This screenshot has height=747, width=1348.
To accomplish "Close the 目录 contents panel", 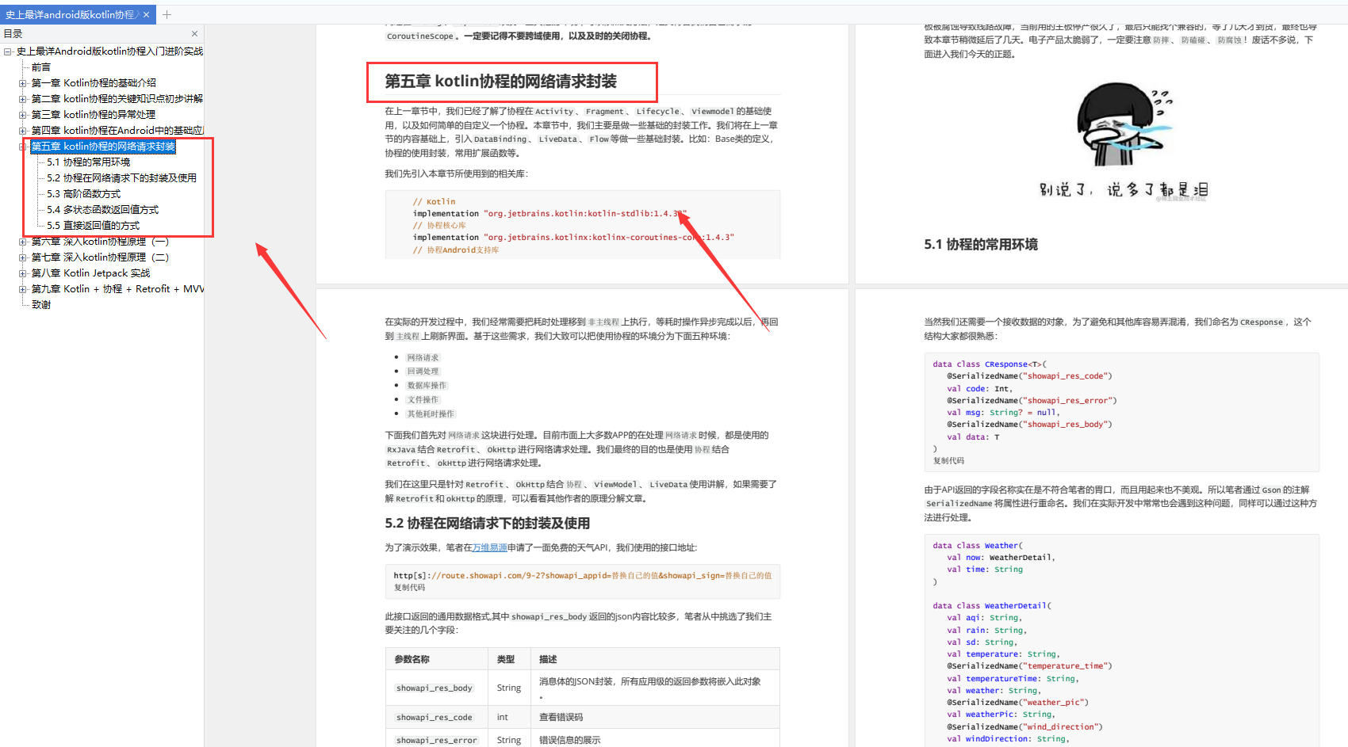I will [194, 33].
